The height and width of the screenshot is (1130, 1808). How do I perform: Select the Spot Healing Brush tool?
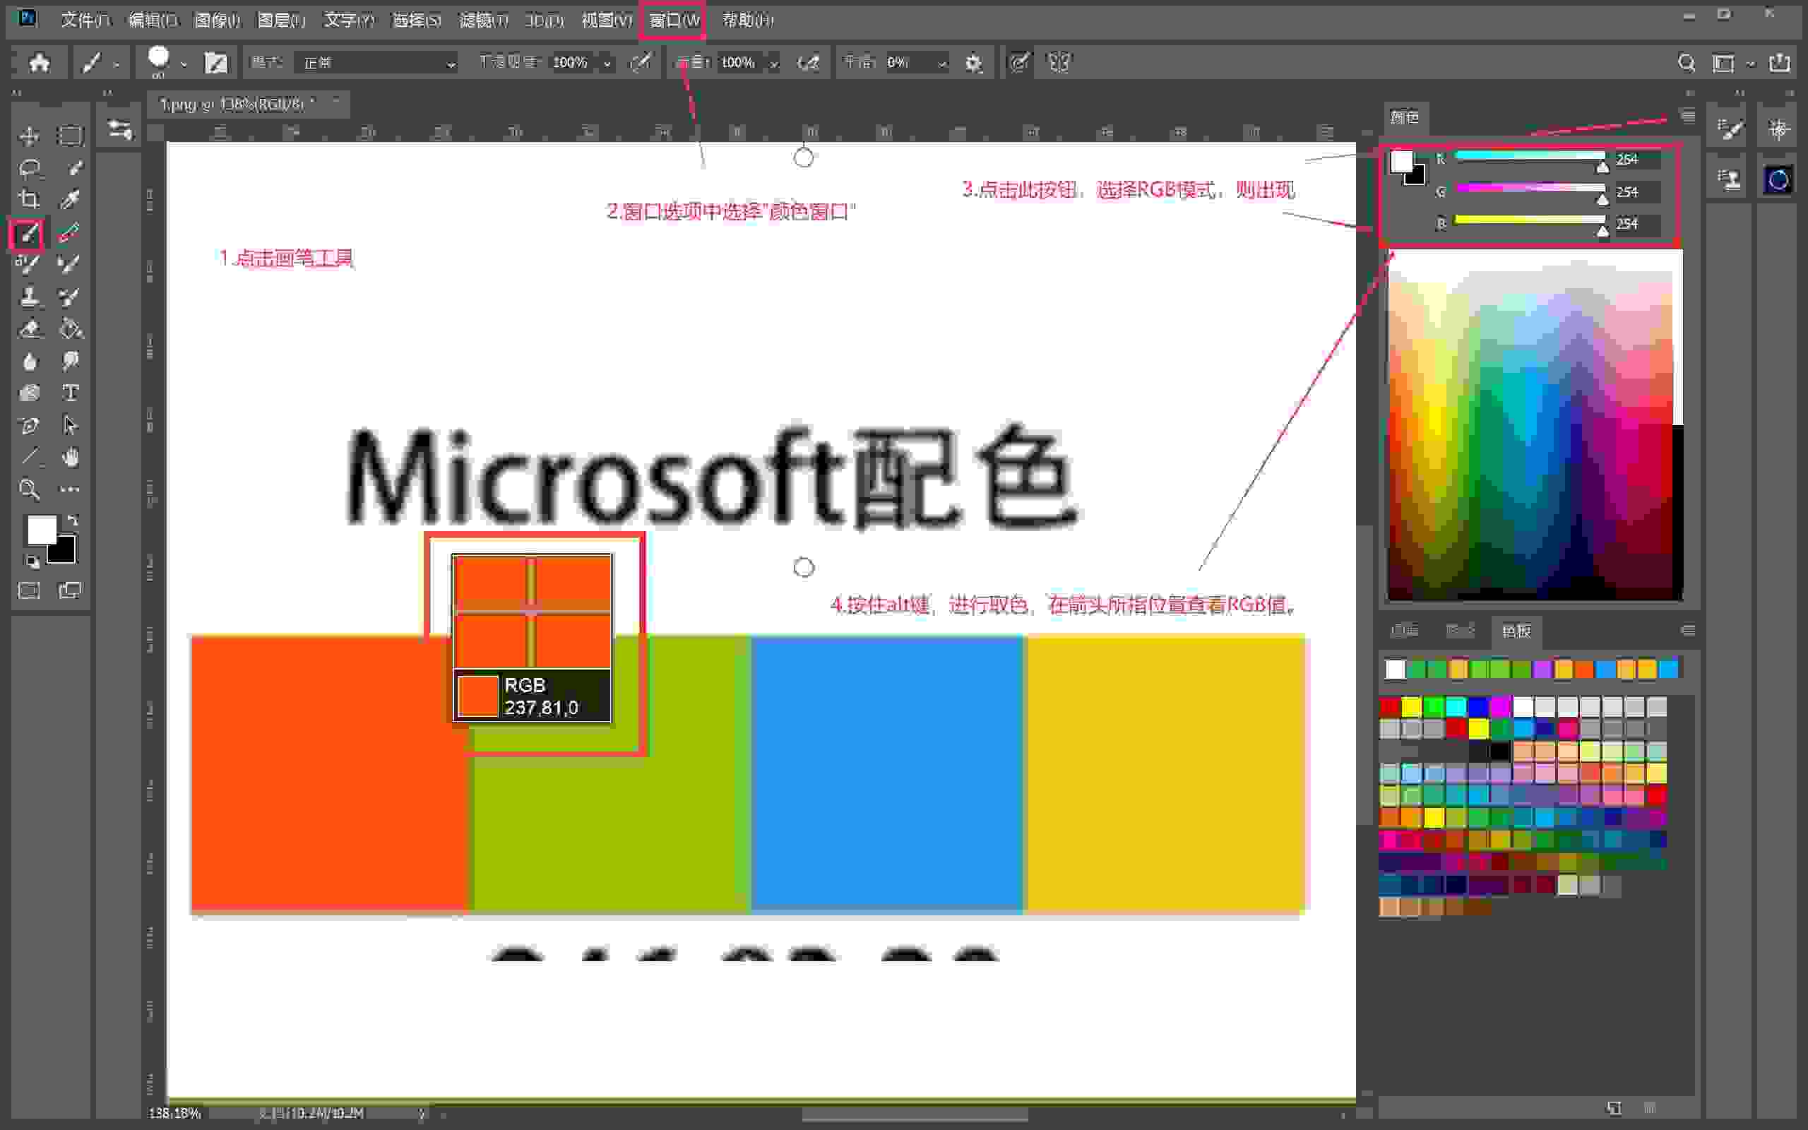click(x=70, y=232)
